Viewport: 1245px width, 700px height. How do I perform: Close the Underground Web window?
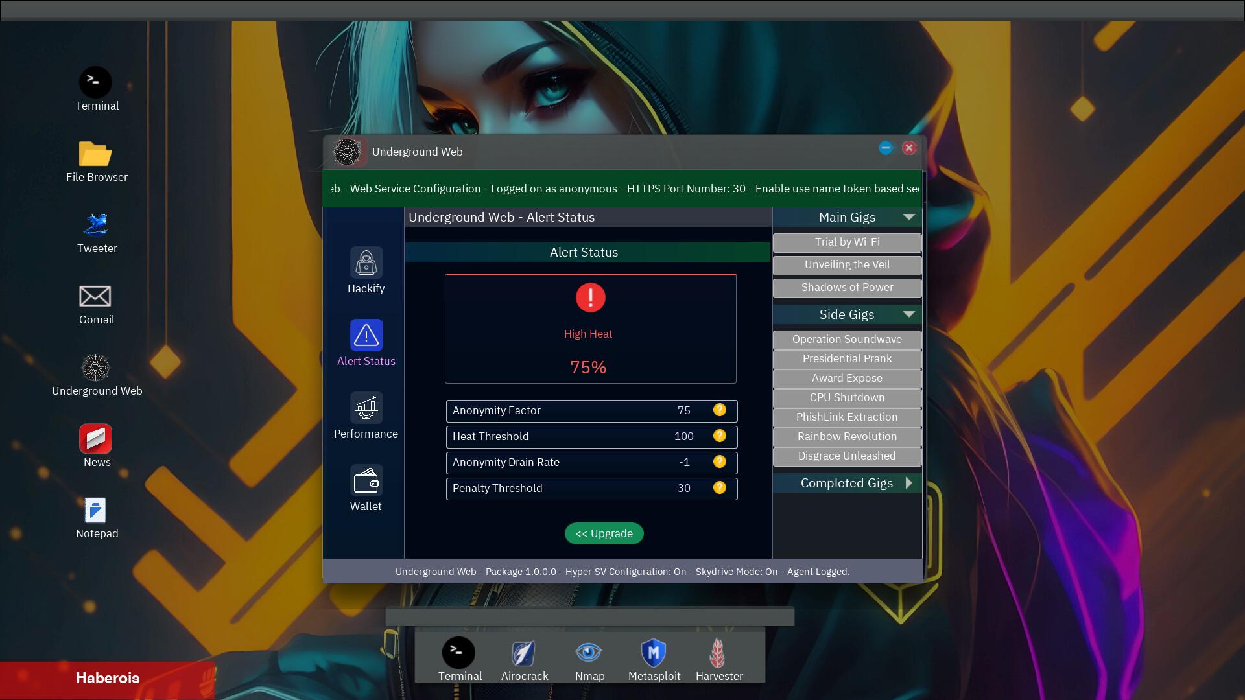point(909,148)
